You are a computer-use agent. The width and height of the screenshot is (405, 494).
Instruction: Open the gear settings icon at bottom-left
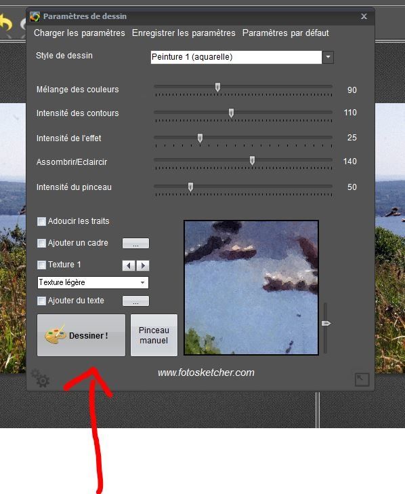tap(40, 378)
